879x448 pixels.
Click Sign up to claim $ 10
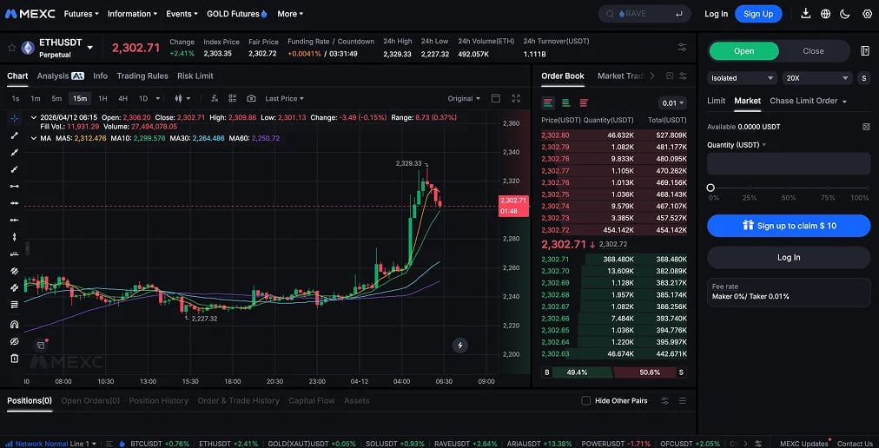coord(789,226)
